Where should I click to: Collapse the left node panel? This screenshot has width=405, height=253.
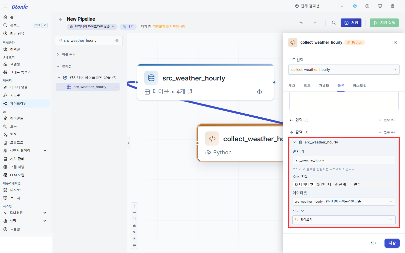(x=128, y=143)
